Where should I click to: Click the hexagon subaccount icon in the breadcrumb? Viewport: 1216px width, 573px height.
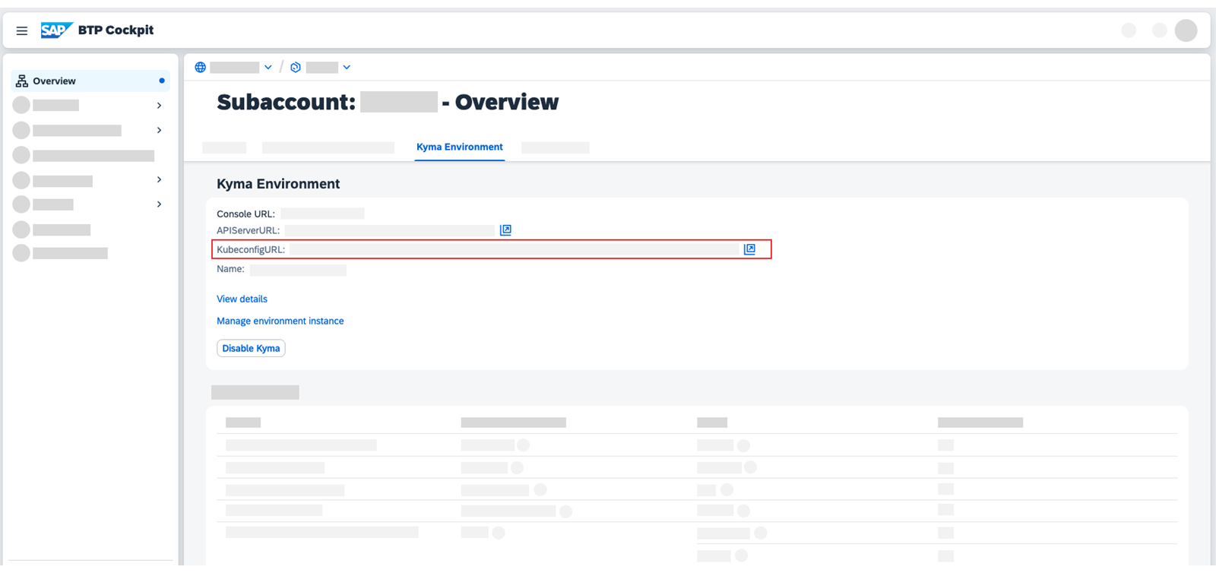click(x=296, y=68)
